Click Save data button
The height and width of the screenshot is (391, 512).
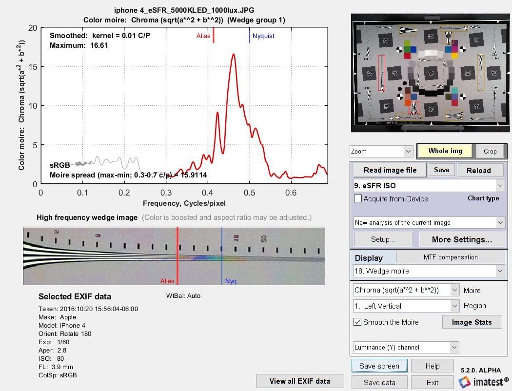pos(379,382)
